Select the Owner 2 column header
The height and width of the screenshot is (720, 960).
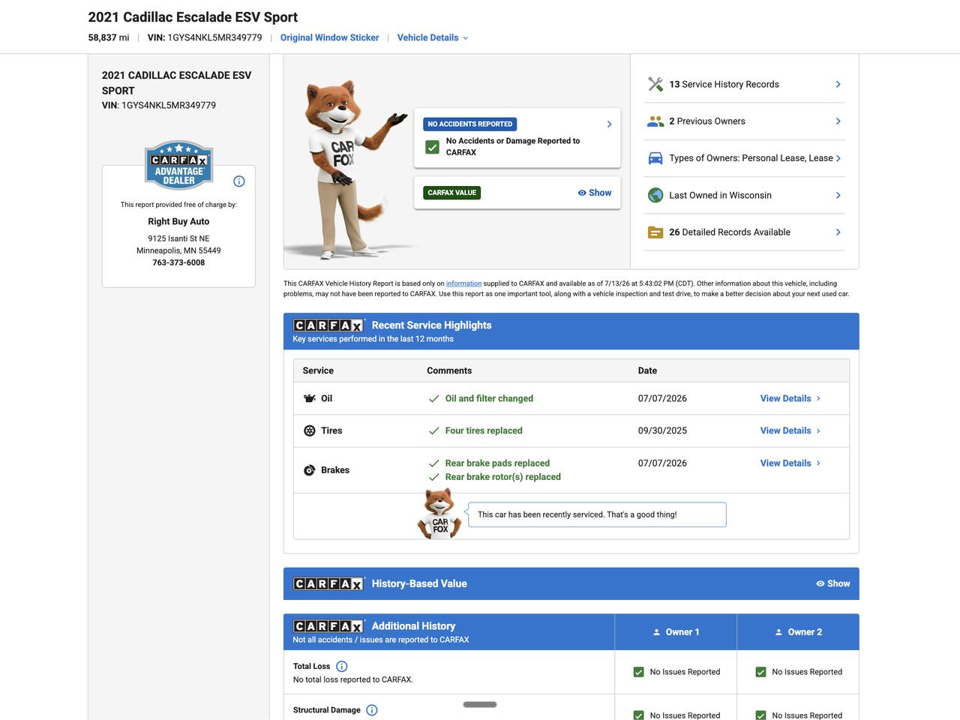click(798, 632)
